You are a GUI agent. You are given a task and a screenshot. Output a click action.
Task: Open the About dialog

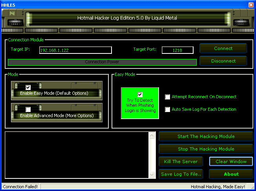pyautogui.click(x=231, y=174)
